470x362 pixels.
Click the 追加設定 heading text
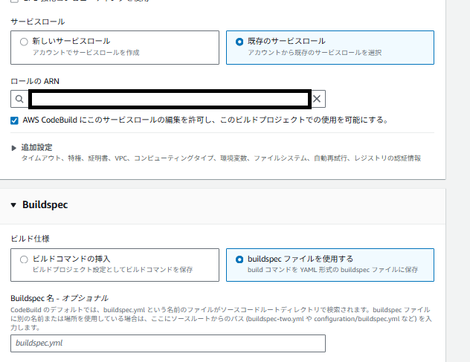coord(37,148)
